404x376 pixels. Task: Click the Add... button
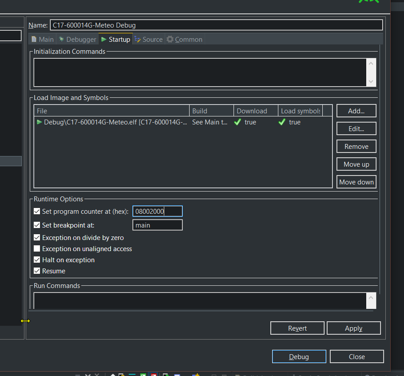(x=356, y=111)
